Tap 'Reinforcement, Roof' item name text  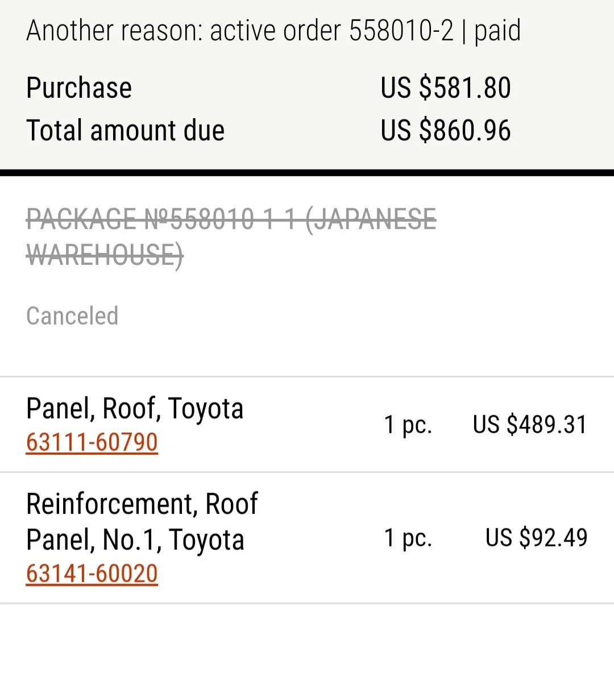[x=142, y=504]
